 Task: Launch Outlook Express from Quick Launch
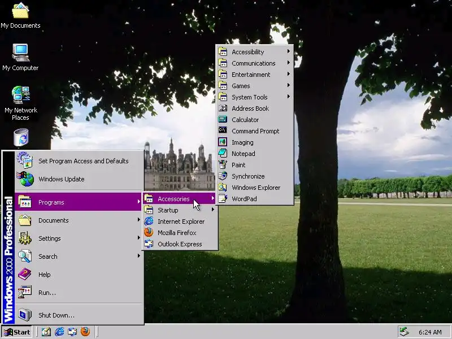click(x=72, y=332)
